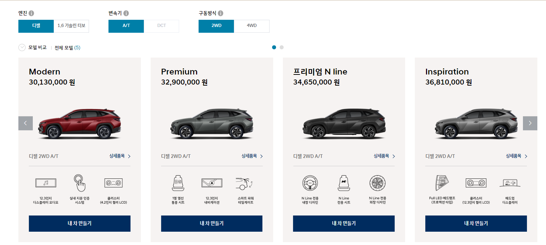Open the 엔진 info tooltip icon
The width and height of the screenshot is (546, 245).
click(x=31, y=13)
